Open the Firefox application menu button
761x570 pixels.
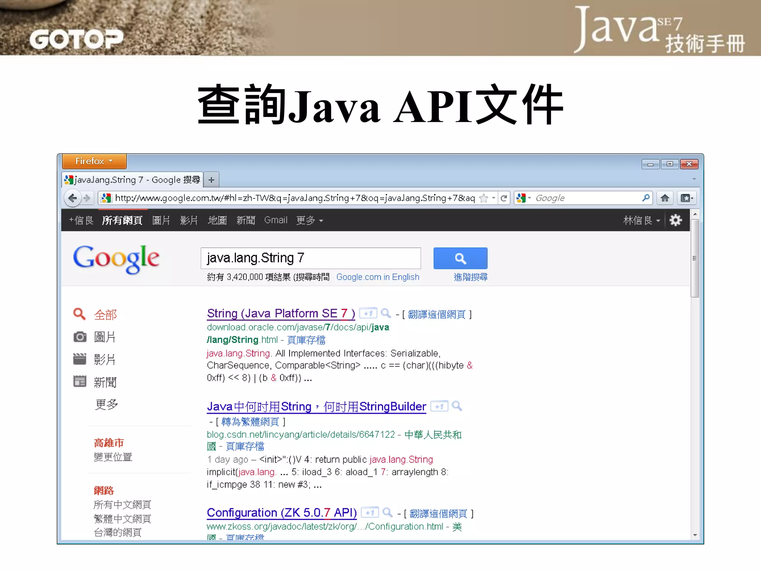coord(94,161)
